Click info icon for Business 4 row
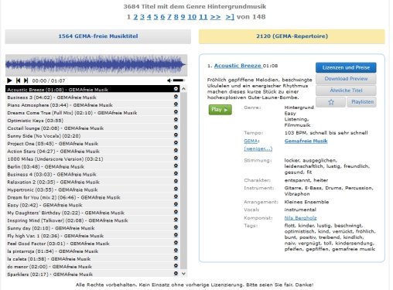 tap(176, 173)
